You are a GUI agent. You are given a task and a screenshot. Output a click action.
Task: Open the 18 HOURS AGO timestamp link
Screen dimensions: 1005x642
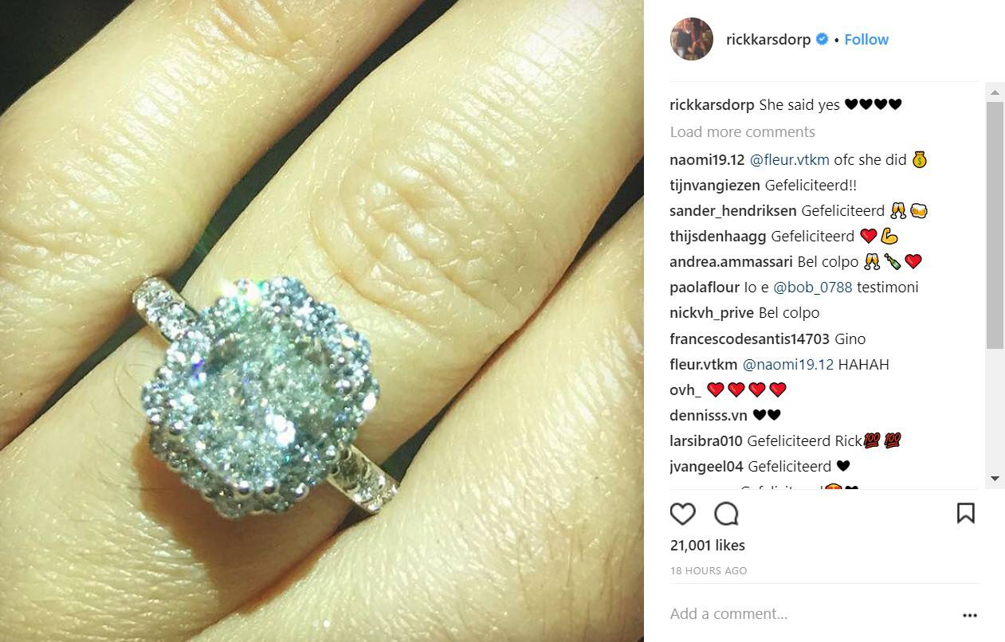pyautogui.click(x=709, y=571)
